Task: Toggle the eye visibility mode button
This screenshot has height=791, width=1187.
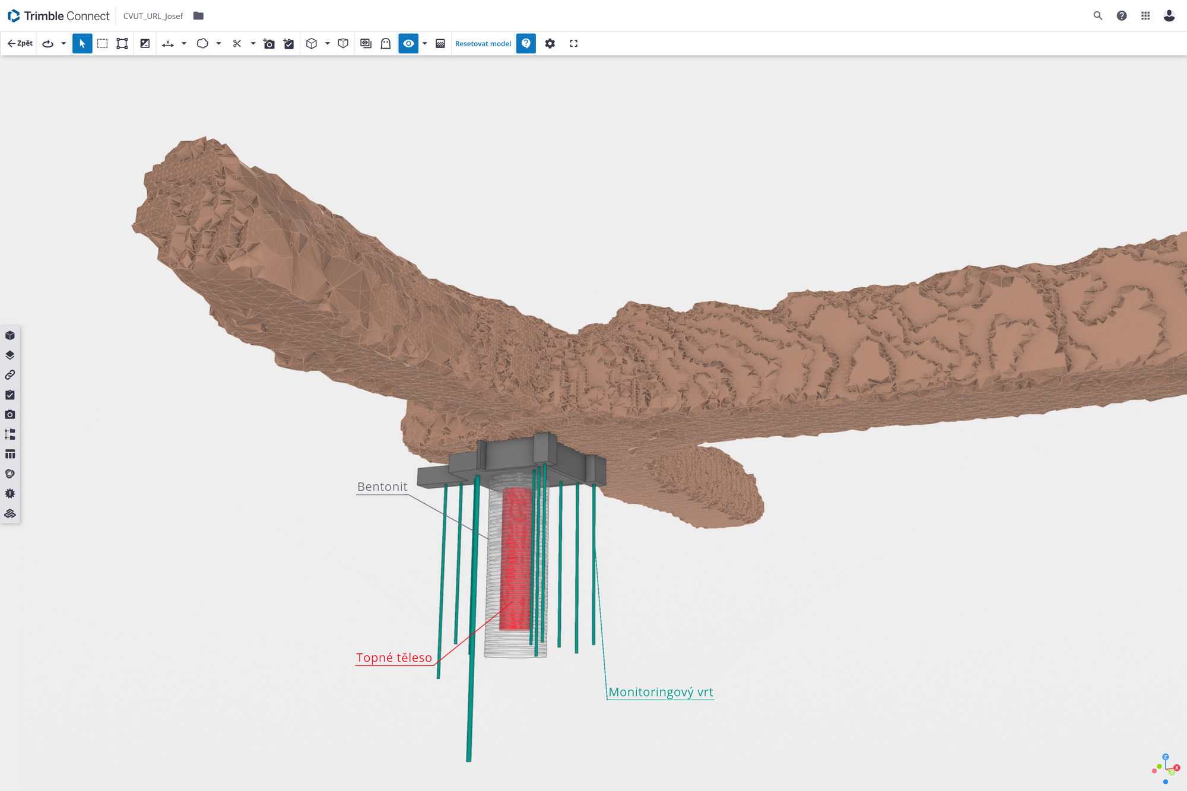Action: click(x=408, y=43)
